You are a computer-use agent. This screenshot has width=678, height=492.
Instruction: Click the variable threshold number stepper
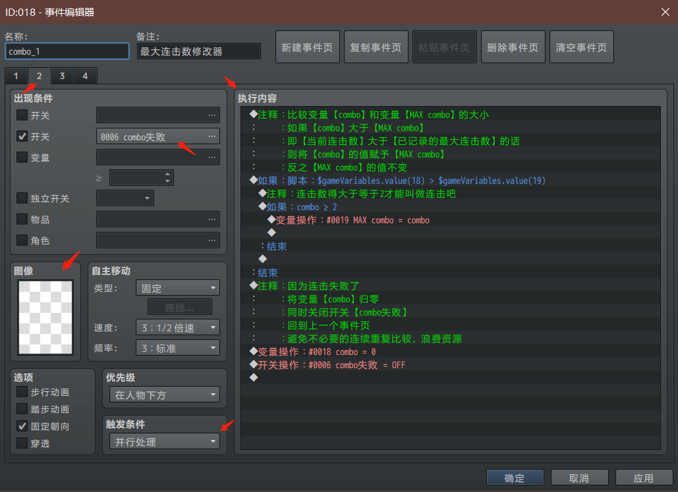pyautogui.click(x=142, y=177)
